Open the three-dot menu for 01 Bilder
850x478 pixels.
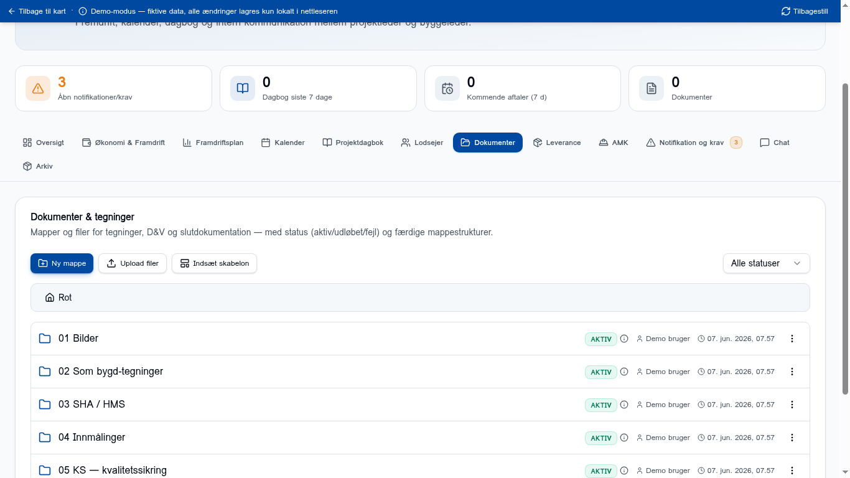(x=792, y=339)
